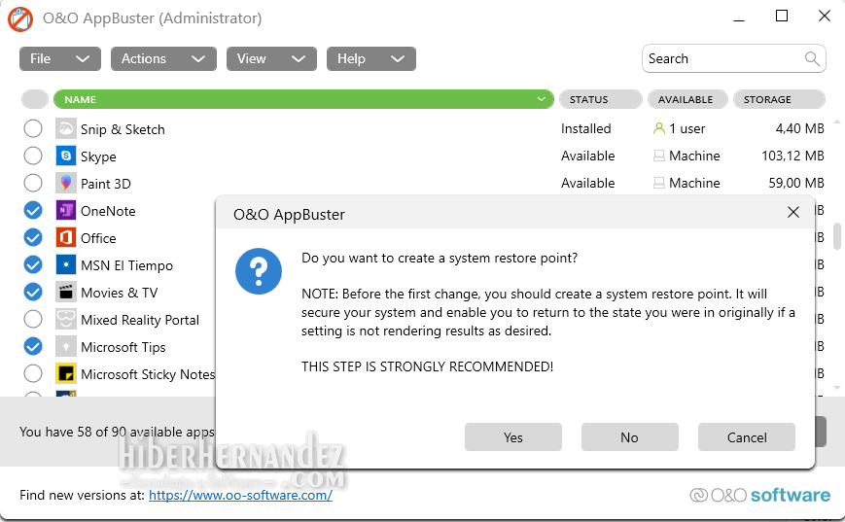The width and height of the screenshot is (845, 522).
Task: Click the OneNote app icon
Action: tap(66, 211)
